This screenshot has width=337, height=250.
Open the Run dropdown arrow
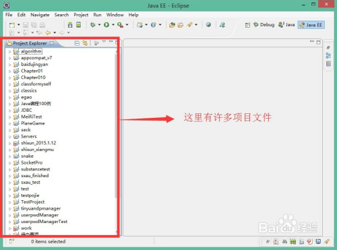113,25
